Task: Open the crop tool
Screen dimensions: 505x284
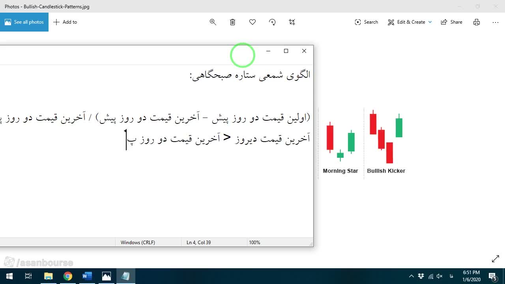Action: click(x=292, y=22)
